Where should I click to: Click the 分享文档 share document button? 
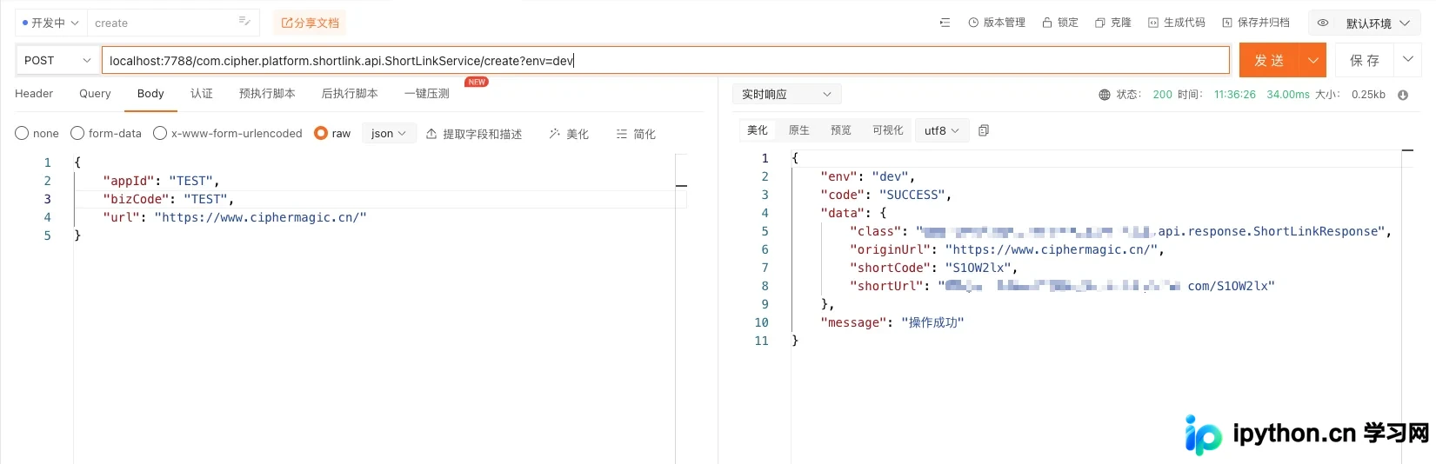(x=310, y=23)
